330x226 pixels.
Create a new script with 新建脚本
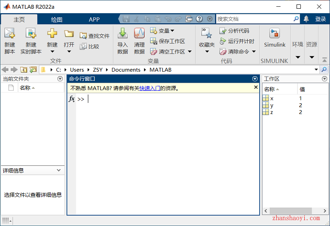tap(10, 41)
